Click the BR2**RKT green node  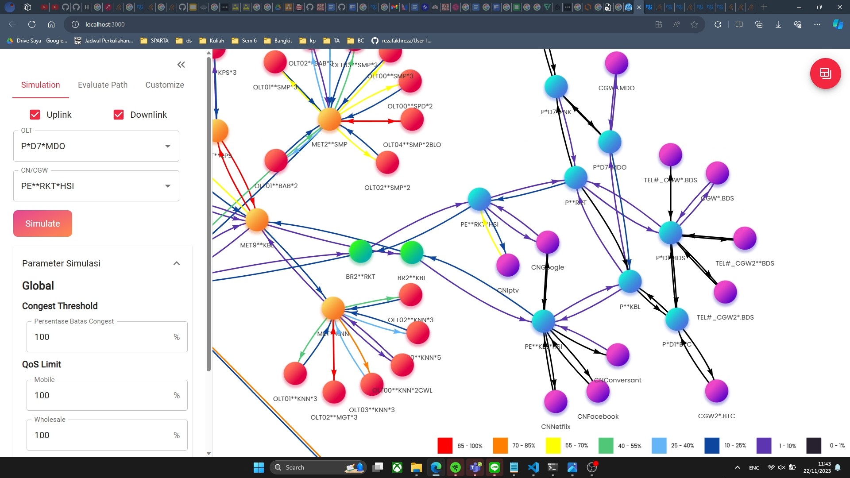click(360, 251)
